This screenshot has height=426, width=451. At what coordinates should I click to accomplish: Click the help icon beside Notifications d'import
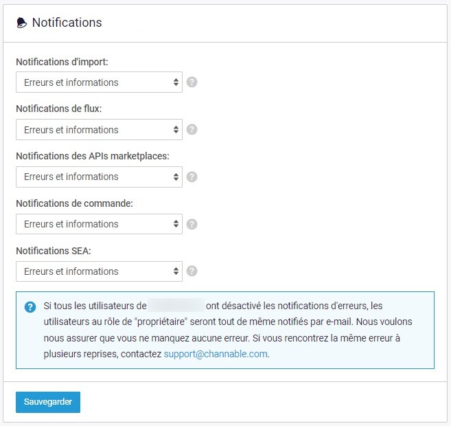click(x=192, y=82)
